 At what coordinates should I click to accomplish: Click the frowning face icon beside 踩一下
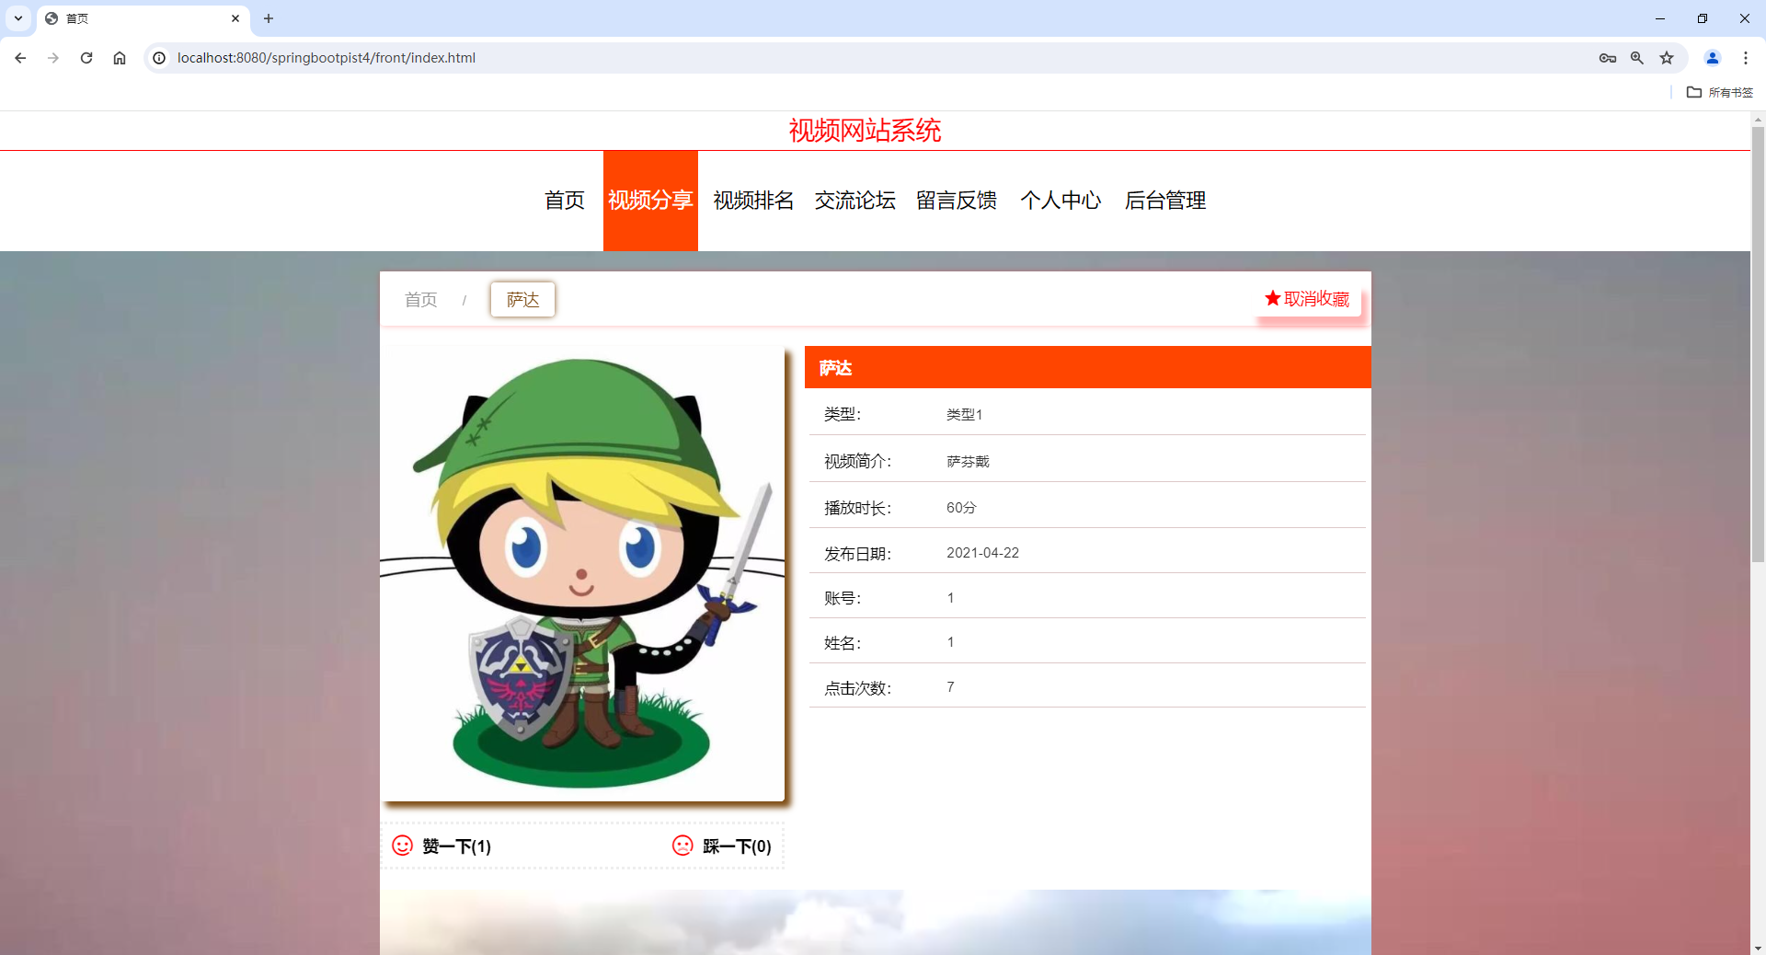682,846
